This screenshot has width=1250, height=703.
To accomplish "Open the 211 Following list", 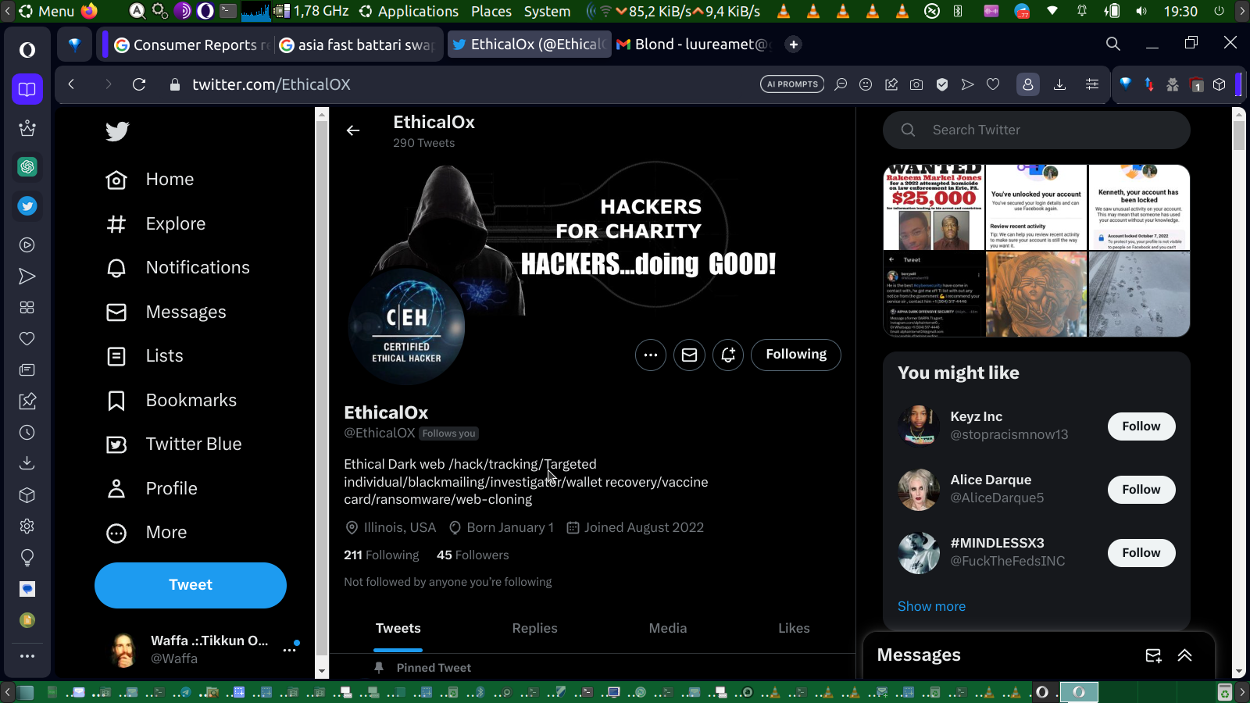I will pos(381,555).
